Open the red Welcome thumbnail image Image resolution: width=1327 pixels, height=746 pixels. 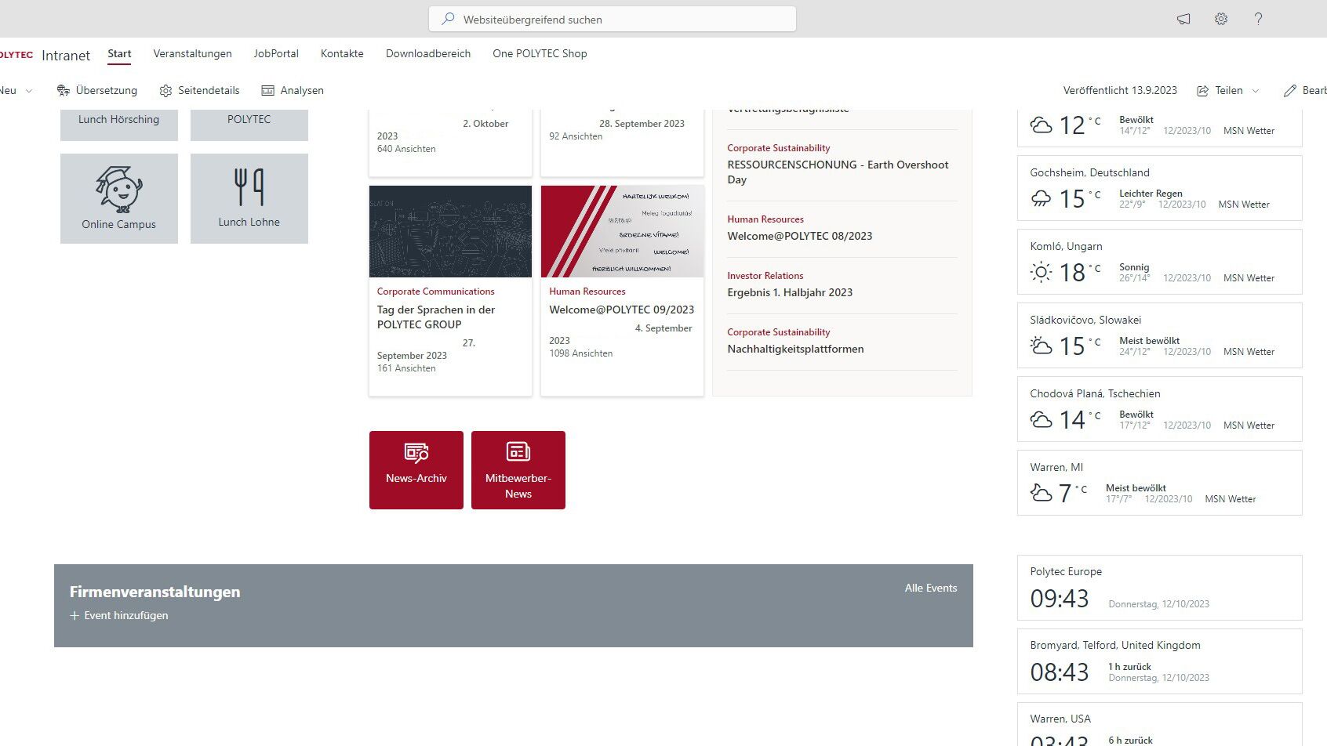tap(623, 231)
